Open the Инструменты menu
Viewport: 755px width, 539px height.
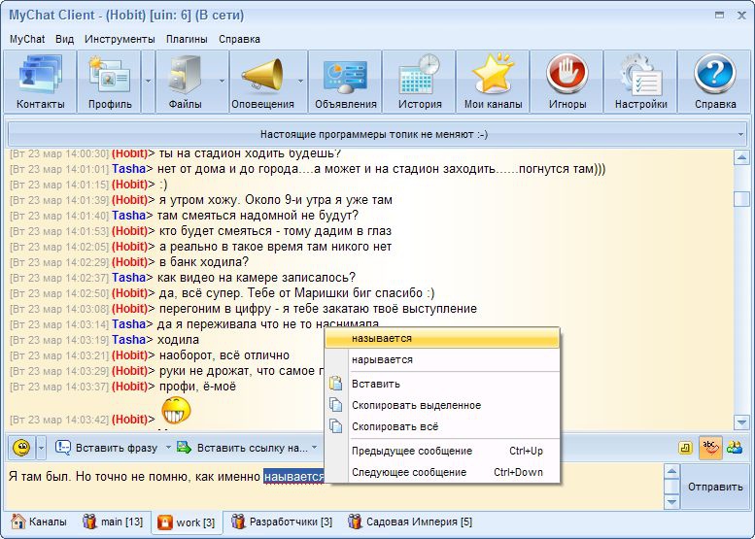tap(120, 39)
